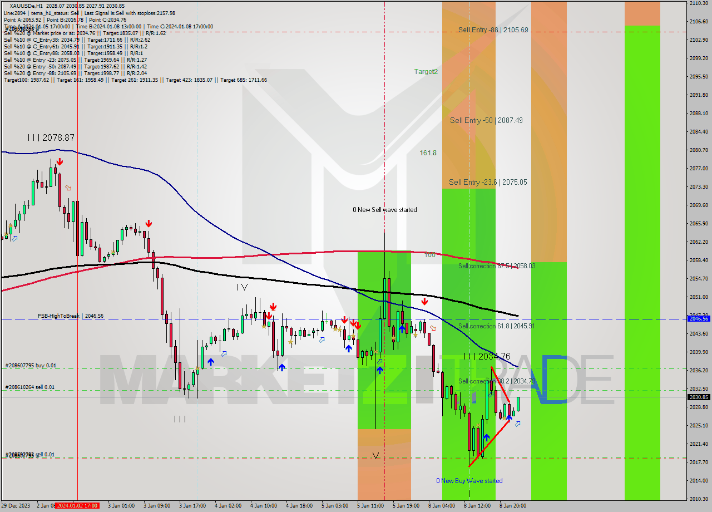The width and height of the screenshot is (712, 512).
Task: Click the green Target2 label
Action: (426, 72)
